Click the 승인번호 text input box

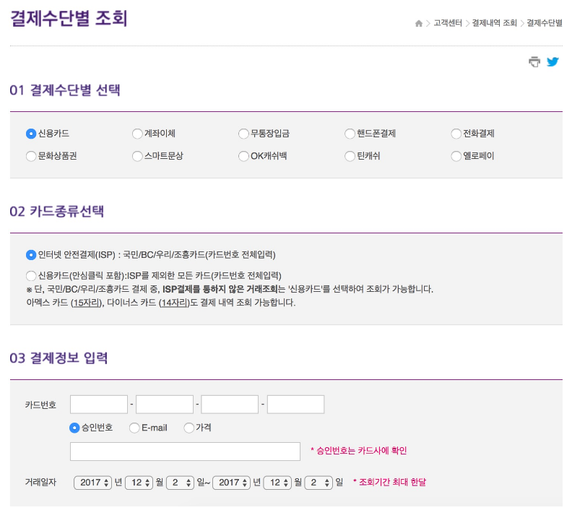[185, 452]
